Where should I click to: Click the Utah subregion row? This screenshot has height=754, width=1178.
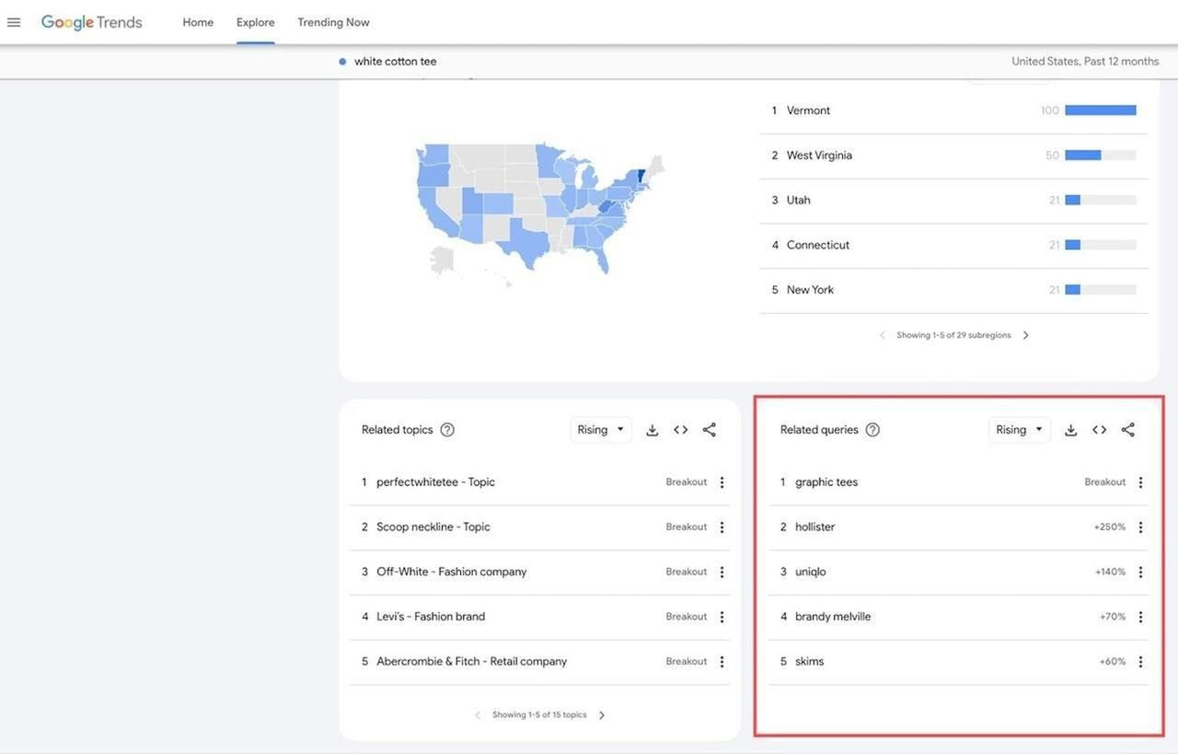pyautogui.click(x=954, y=200)
